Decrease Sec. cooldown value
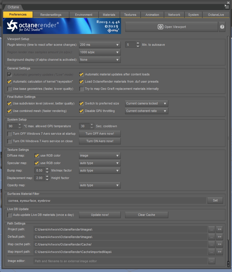 (x=92, y=128)
